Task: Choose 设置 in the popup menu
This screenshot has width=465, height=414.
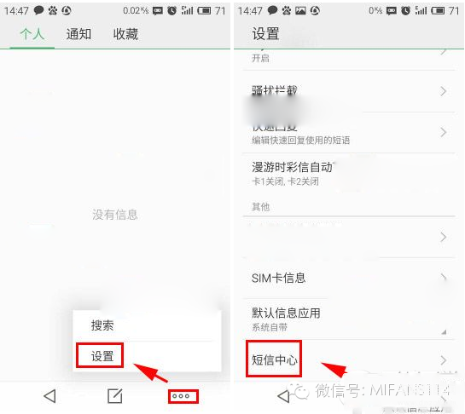Action: click(x=102, y=356)
